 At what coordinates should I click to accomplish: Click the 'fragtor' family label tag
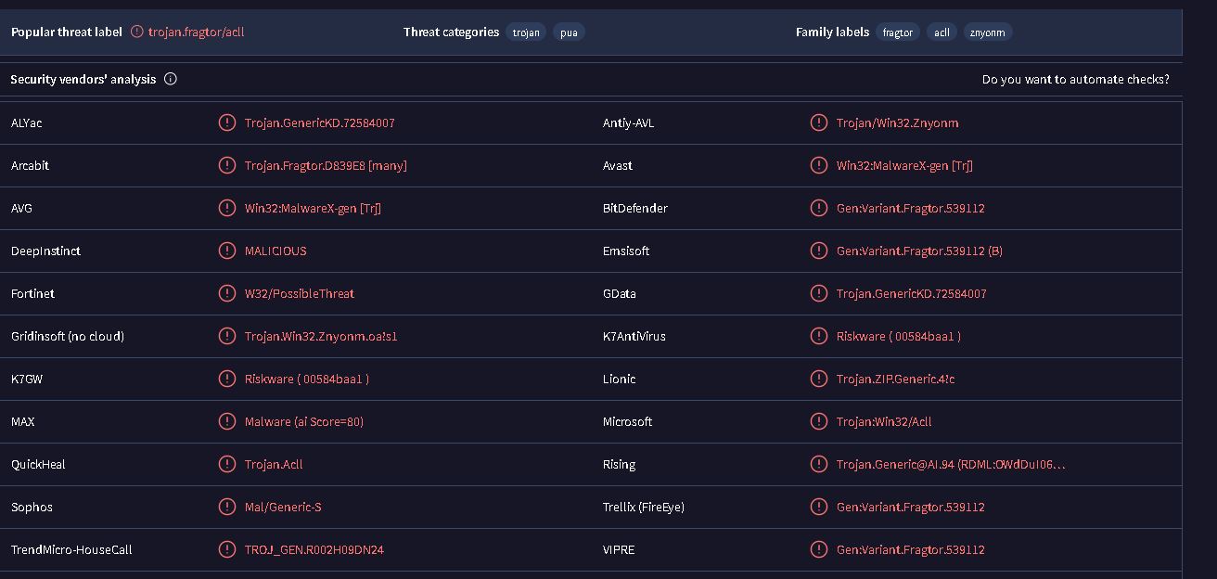coord(898,32)
